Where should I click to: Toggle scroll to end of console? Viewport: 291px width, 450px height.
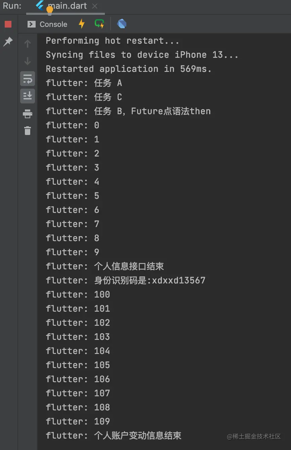(x=28, y=96)
